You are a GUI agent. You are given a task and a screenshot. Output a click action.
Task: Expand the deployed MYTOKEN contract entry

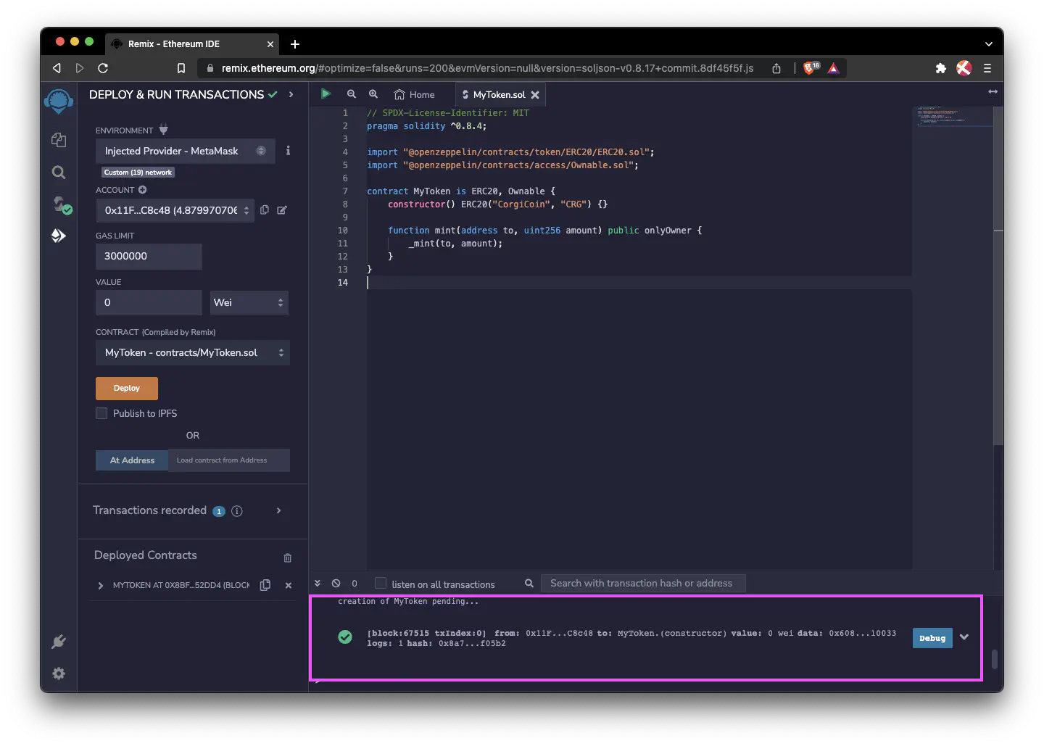pyautogui.click(x=101, y=586)
